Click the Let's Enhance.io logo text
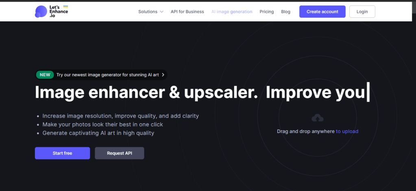Image resolution: width=416 pixels, height=191 pixels. (57, 12)
